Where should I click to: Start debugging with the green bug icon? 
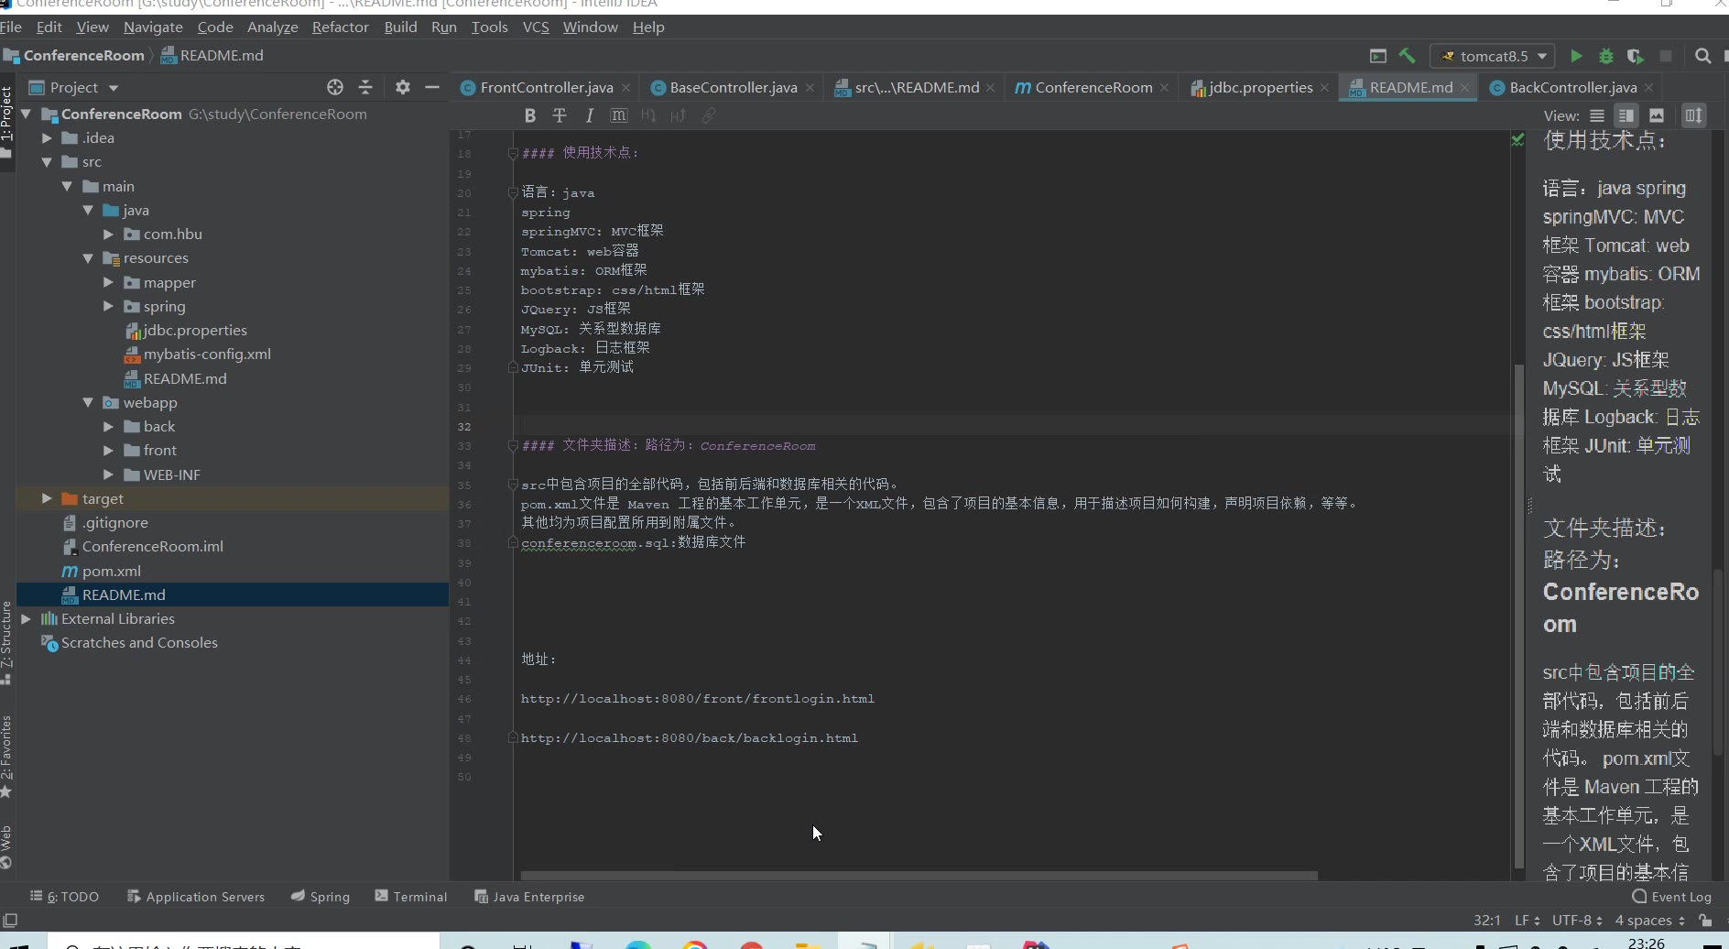tap(1606, 56)
